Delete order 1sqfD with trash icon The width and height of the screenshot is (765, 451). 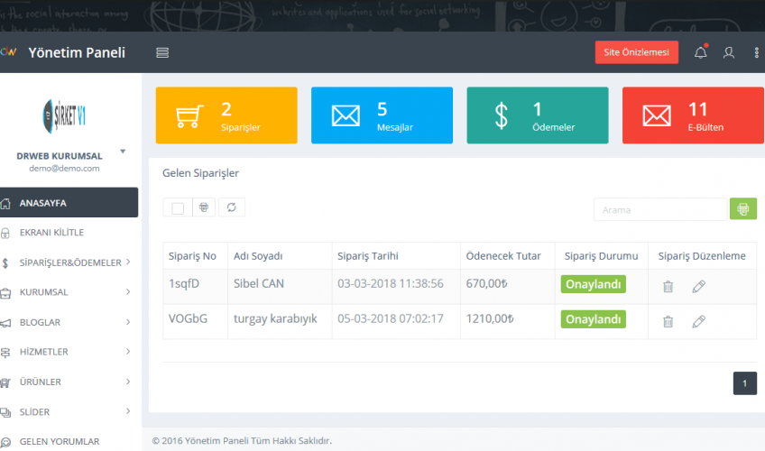(x=668, y=287)
